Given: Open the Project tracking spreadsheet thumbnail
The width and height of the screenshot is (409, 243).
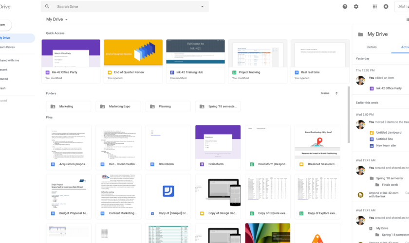Looking at the screenshot, I should pyautogui.click(x=257, y=53).
